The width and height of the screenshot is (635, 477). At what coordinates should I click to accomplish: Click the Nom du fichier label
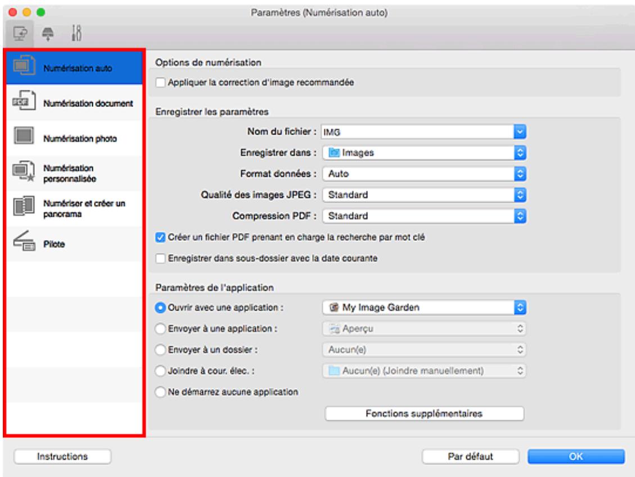(x=281, y=132)
